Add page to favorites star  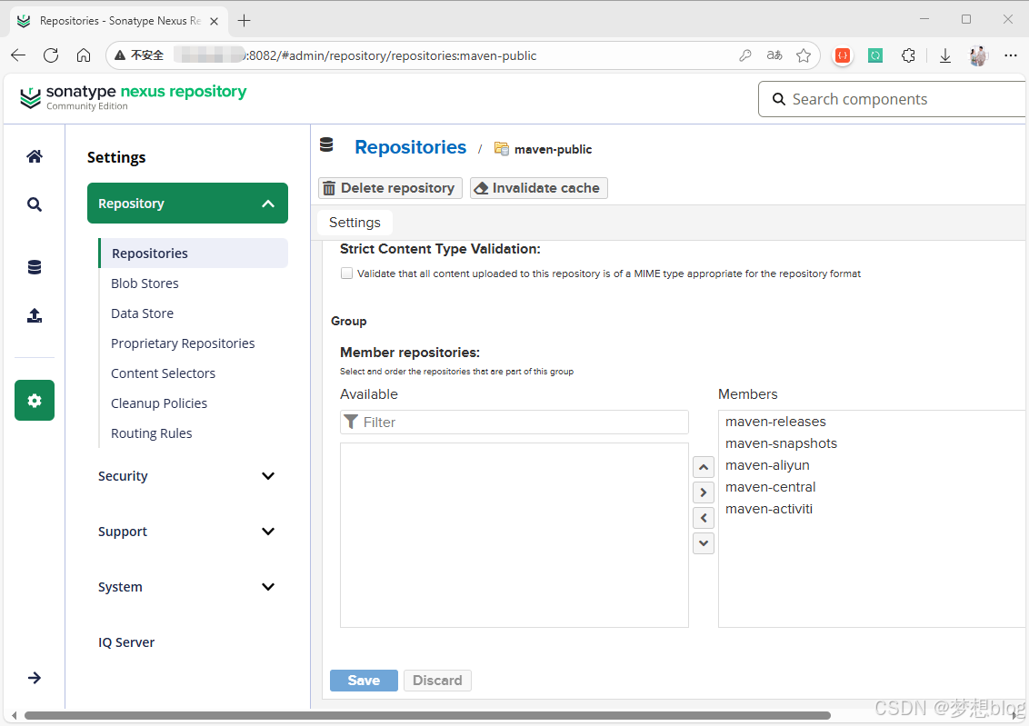804,55
